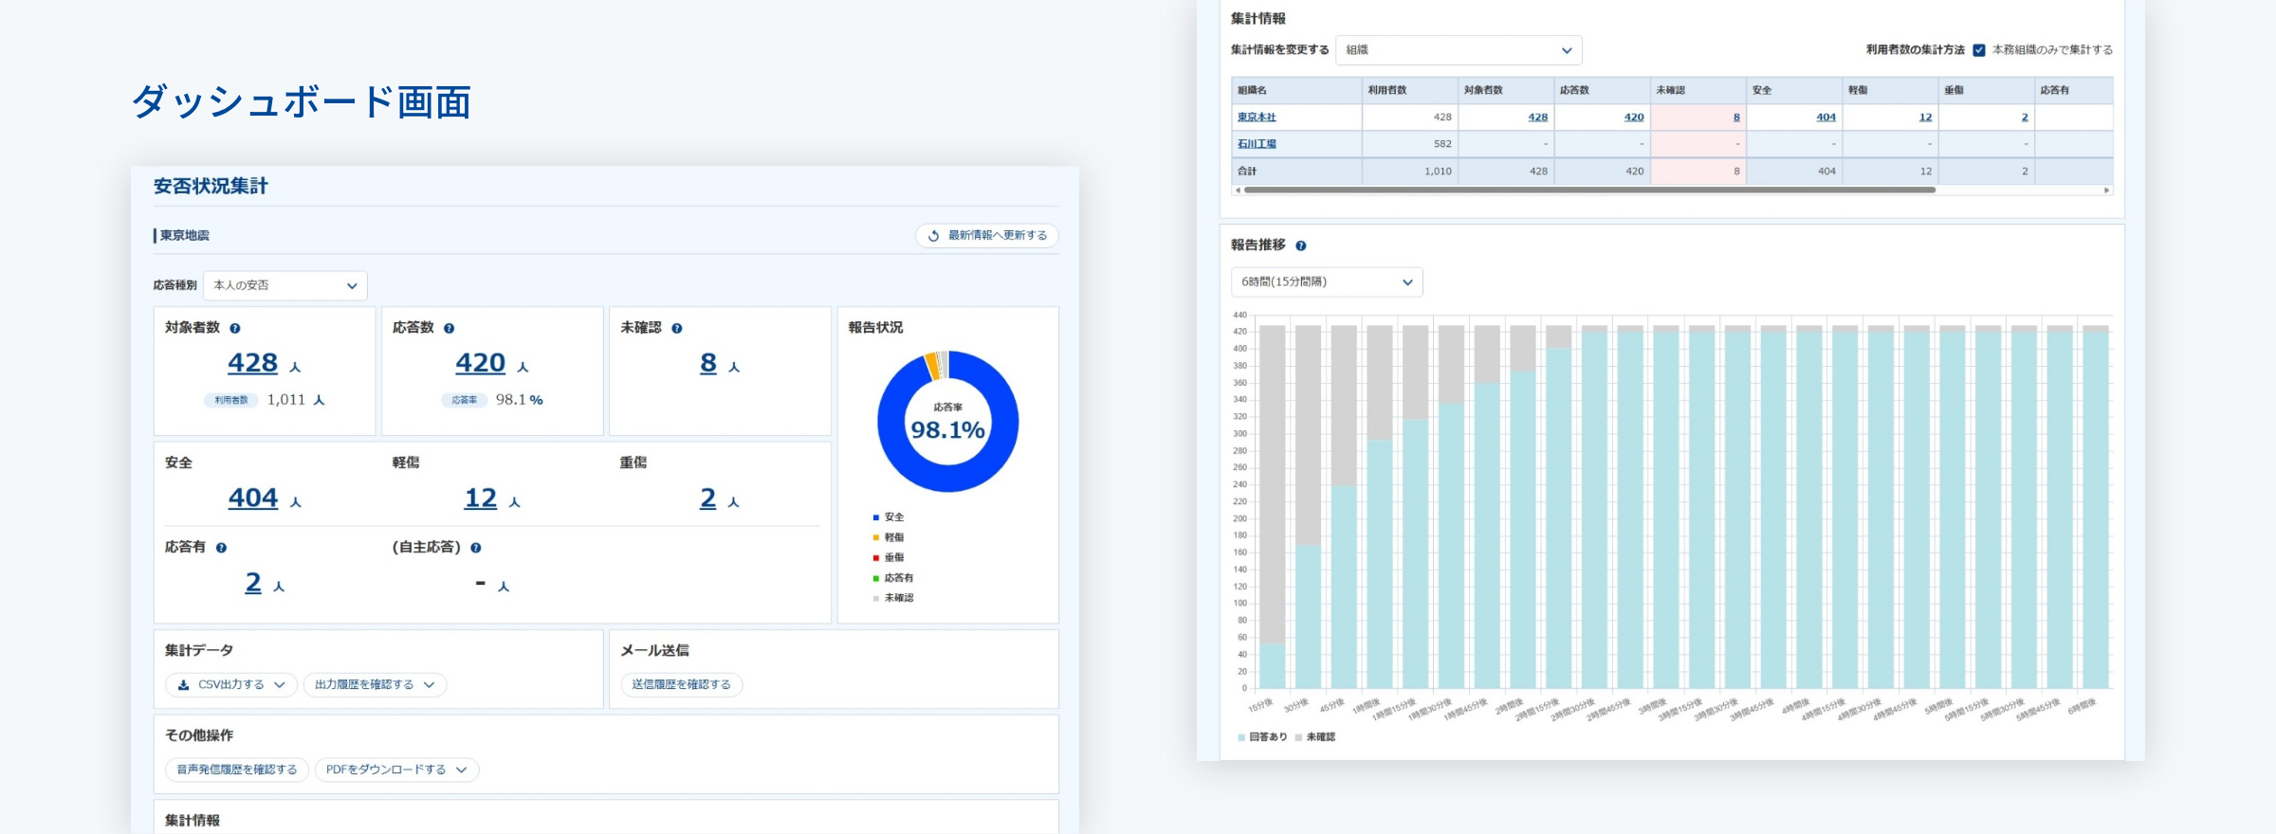
Task: Click the table's horizontal scrollbar thumb
Action: [x=1589, y=190]
